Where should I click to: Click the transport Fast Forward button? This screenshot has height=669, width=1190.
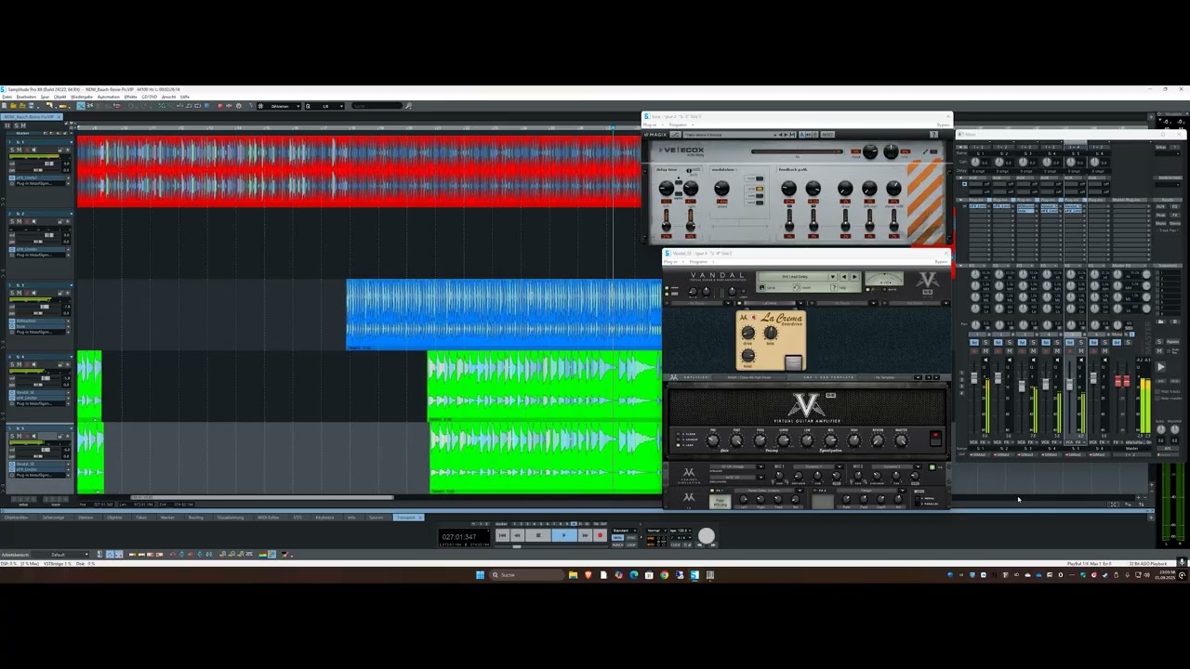[585, 535]
